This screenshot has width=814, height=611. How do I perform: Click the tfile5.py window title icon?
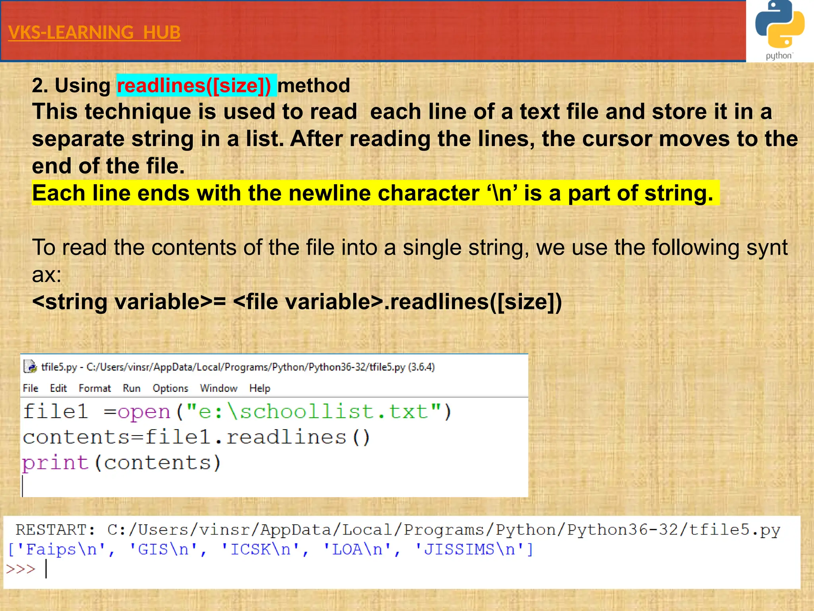(30, 366)
